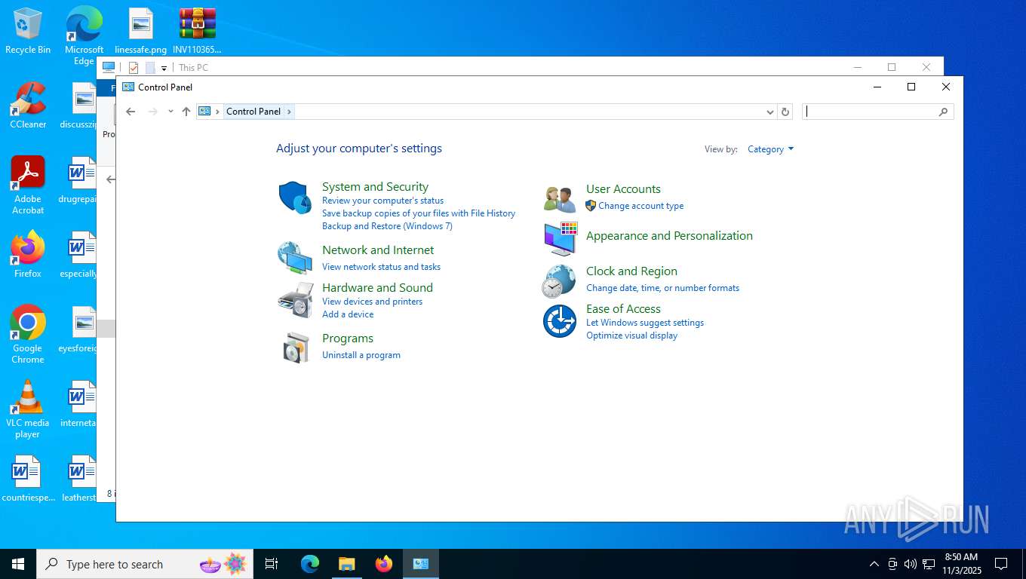Click the properties checkmark icon in This PC

click(x=134, y=68)
